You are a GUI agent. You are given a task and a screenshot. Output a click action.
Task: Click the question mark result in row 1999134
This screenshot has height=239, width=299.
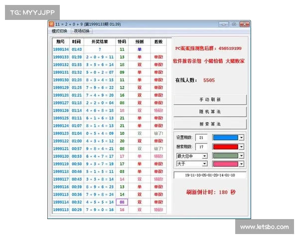[x=100, y=49]
